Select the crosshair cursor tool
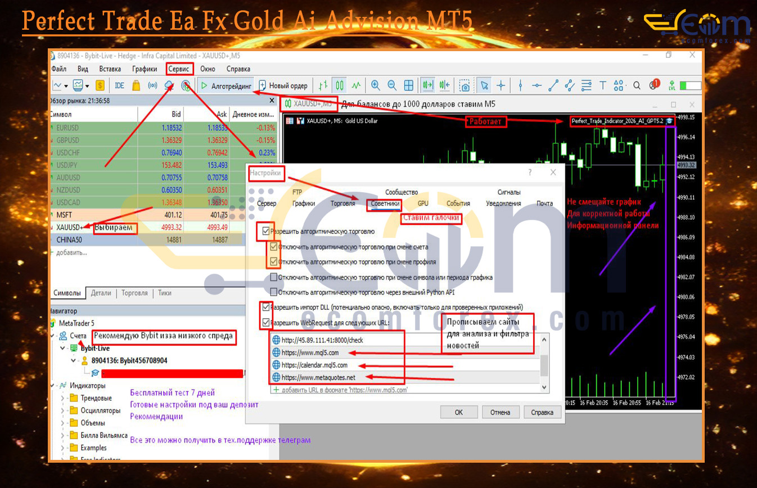The width and height of the screenshot is (757, 488). coord(501,85)
